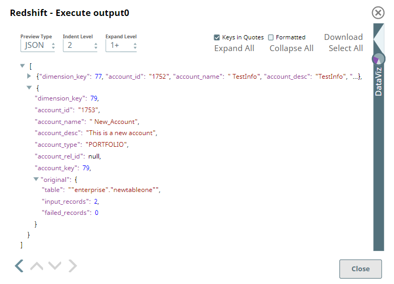Select the "failed_records": 0 line

coord(70,213)
